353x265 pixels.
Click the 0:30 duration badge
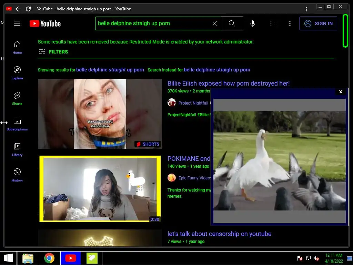(x=155, y=219)
